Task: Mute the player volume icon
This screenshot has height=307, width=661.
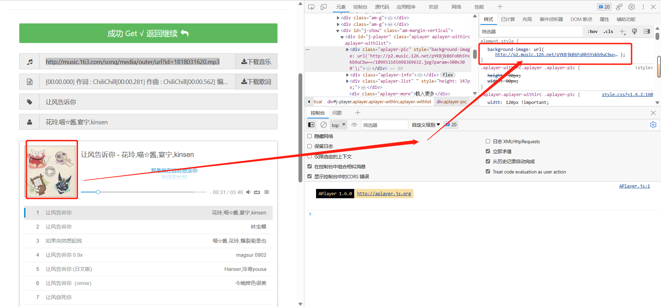Action: click(248, 192)
